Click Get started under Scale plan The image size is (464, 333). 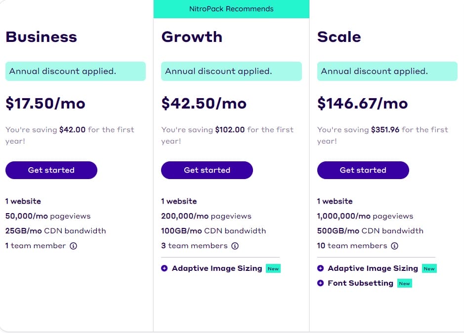[363, 170]
